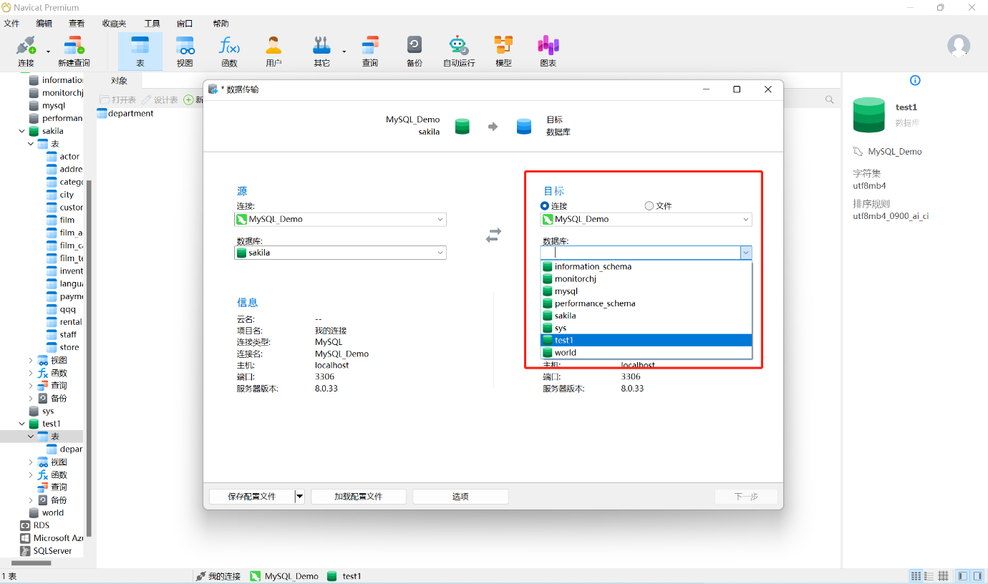Open the 模型 (Model) toolbar icon
This screenshot has height=584, width=988.
503,47
